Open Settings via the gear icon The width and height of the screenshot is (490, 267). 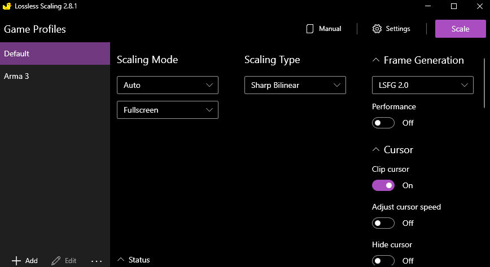click(377, 29)
